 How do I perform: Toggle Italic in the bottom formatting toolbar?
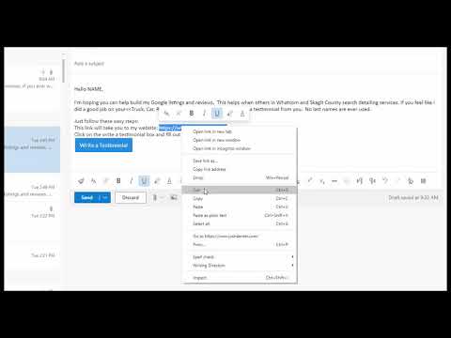point(132,181)
